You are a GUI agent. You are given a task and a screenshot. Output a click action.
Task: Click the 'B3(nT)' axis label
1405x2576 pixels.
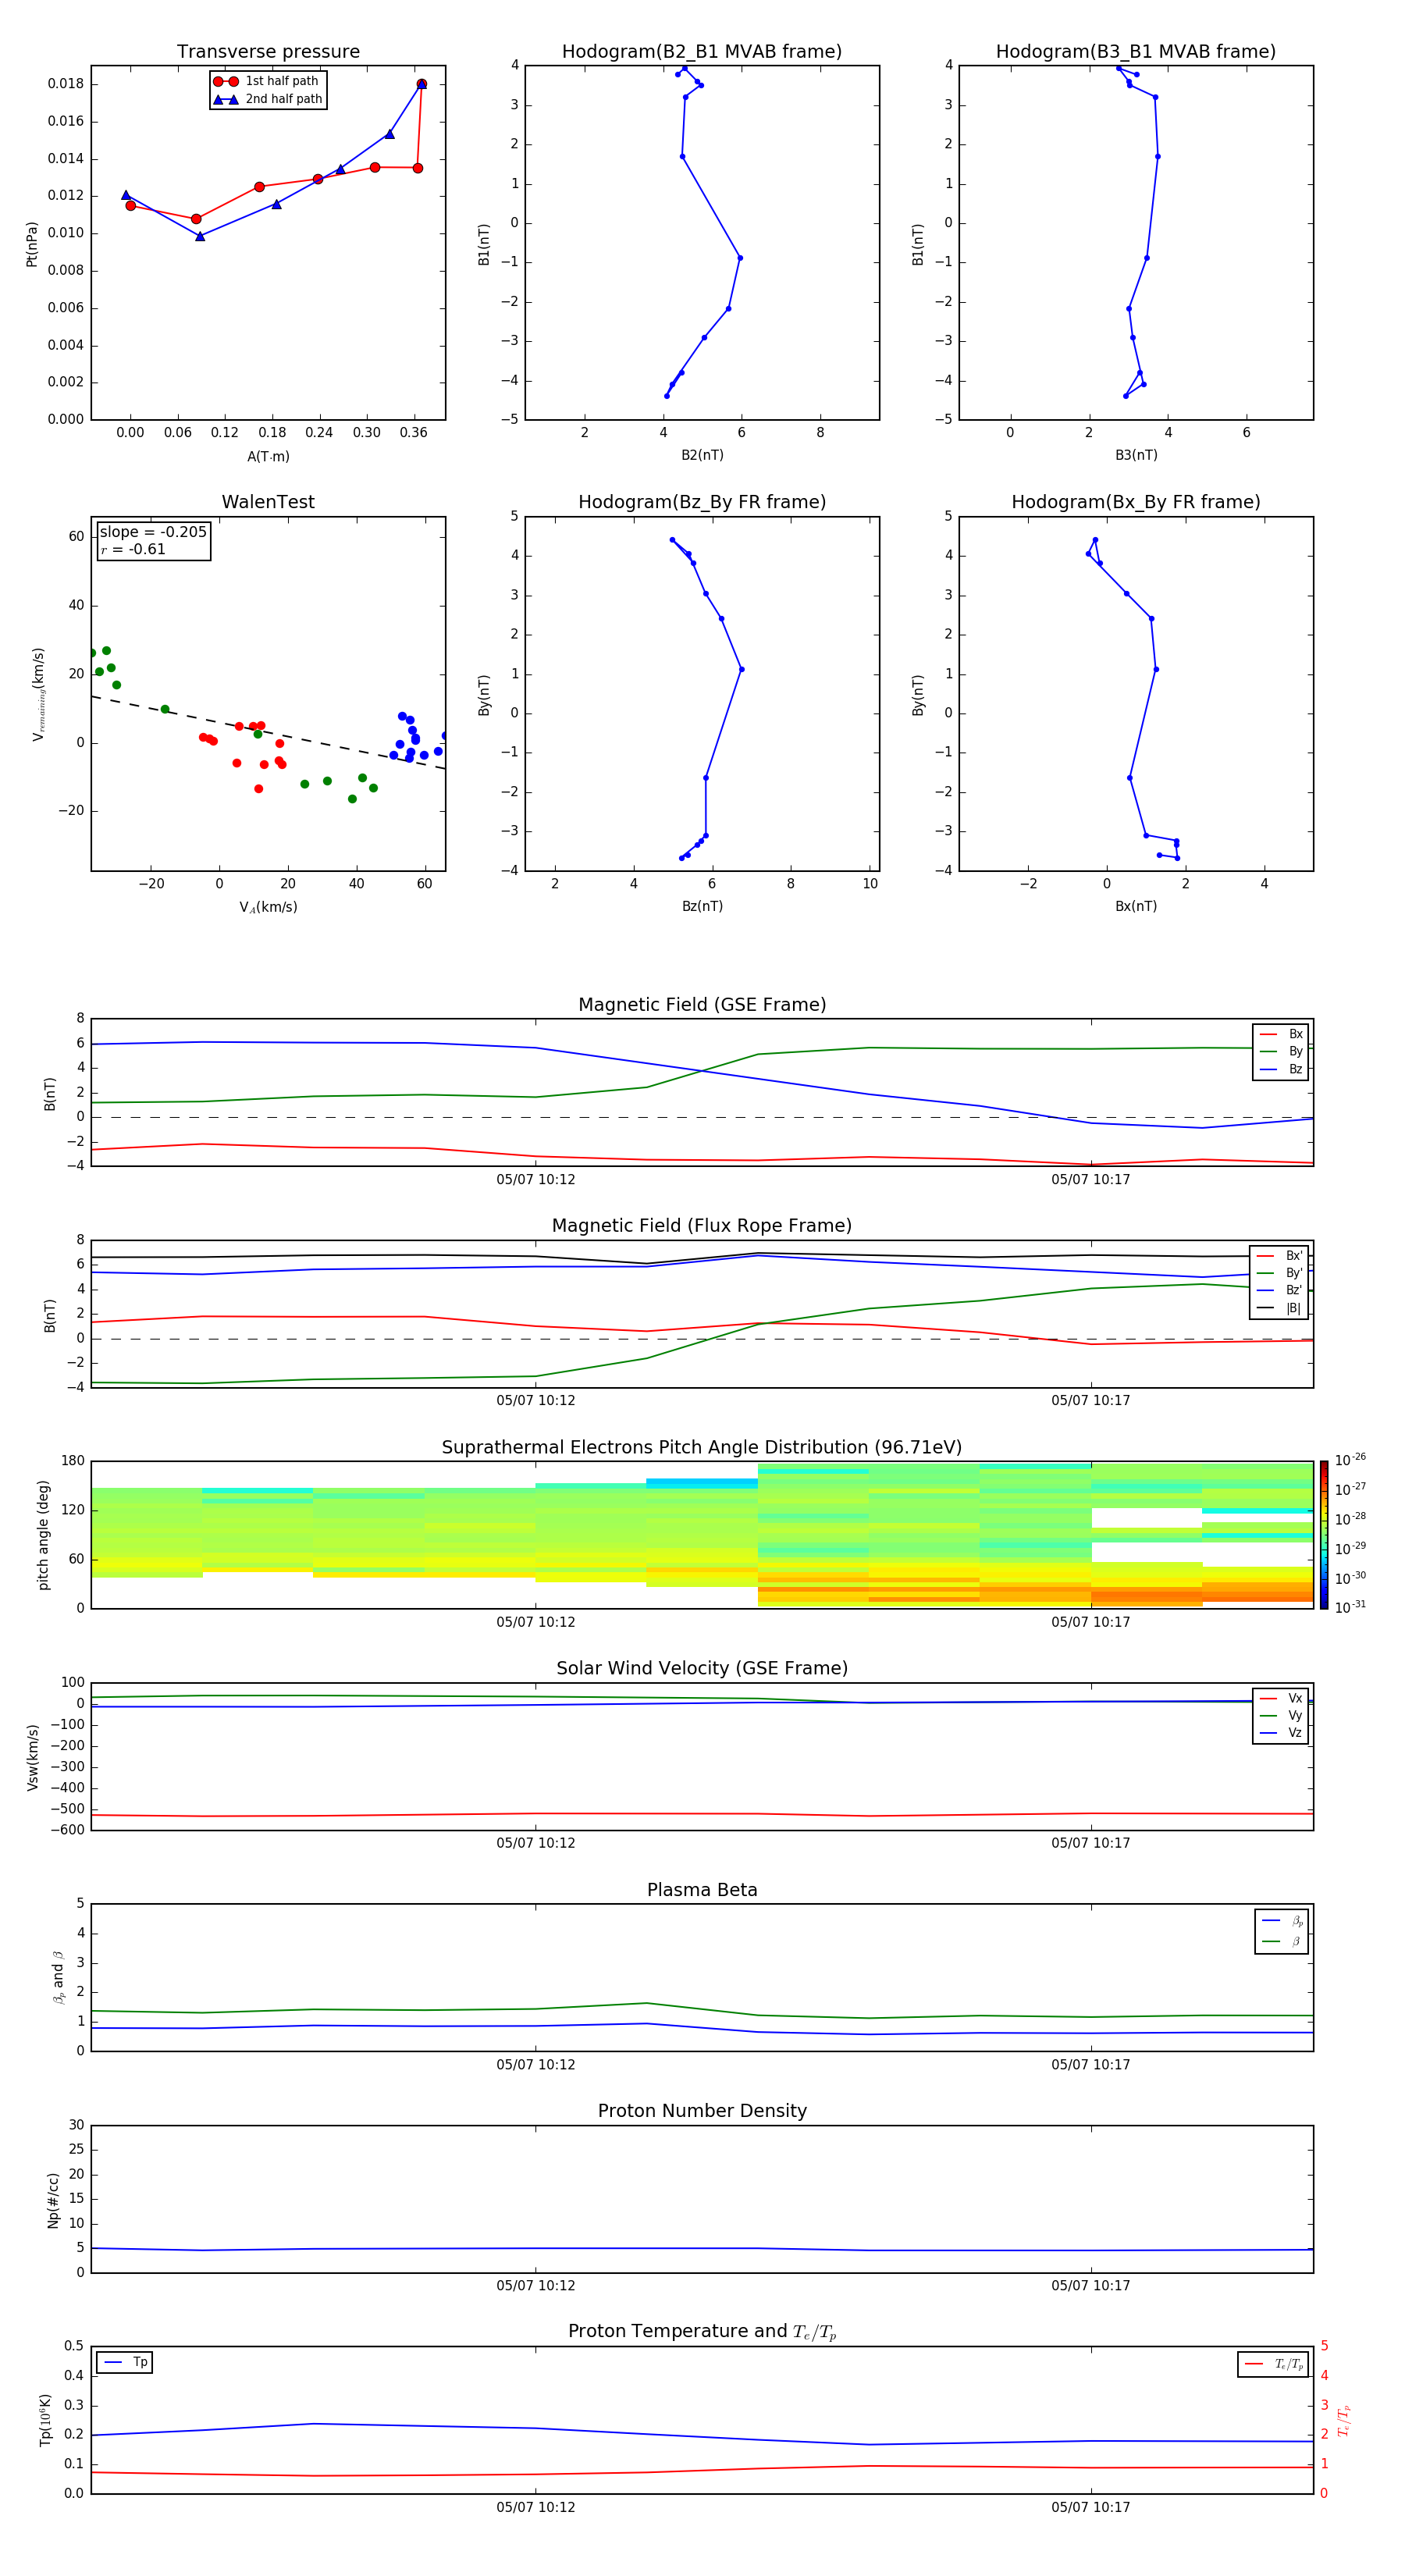point(1136,455)
